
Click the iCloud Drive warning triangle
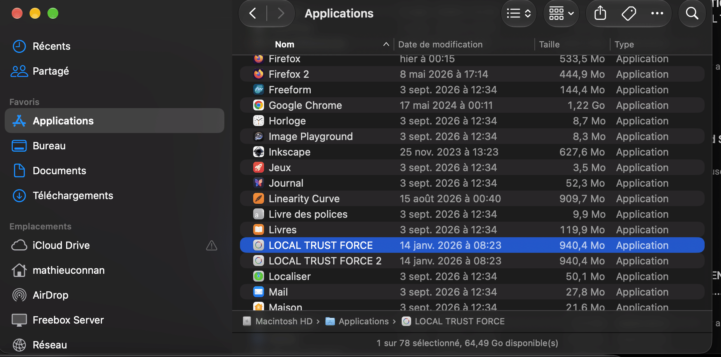click(212, 245)
